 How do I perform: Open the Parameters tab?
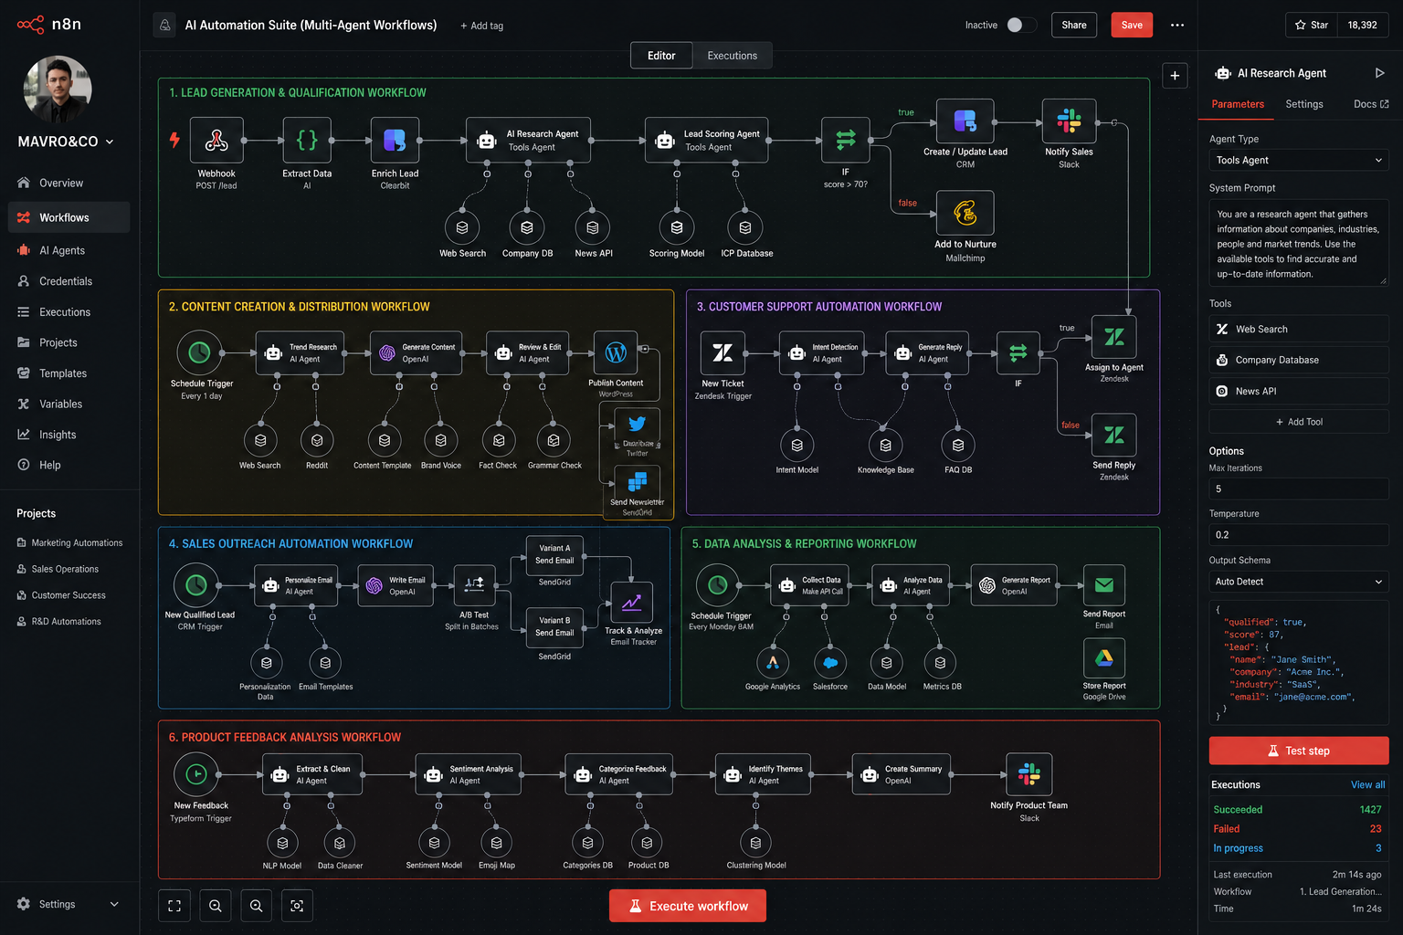[x=1238, y=104]
